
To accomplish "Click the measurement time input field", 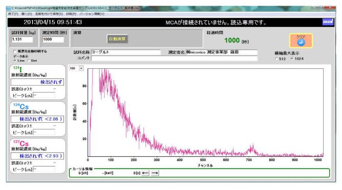I will coord(53,39).
